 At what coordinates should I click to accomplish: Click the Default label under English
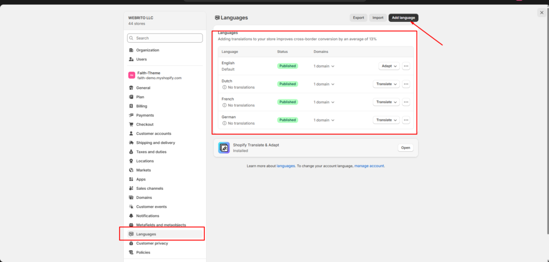point(228,69)
